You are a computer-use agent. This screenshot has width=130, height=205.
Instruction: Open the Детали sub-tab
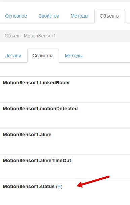13,56
